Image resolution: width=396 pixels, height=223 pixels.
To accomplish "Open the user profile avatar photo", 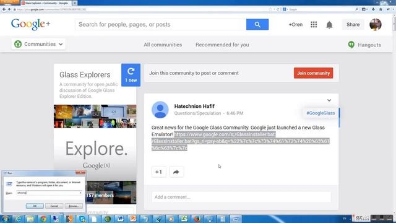I will point(376,25).
